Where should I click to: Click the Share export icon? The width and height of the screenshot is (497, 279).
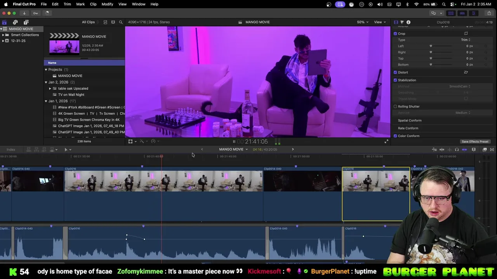pos(489,13)
